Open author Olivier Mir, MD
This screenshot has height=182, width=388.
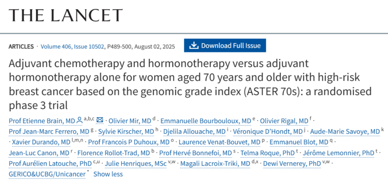130,121
